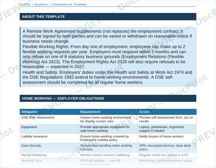The height and width of the screenshot is (168, 216).
Task: Click 'WTR still applies' requirement cell
Action: click(108, 162)
